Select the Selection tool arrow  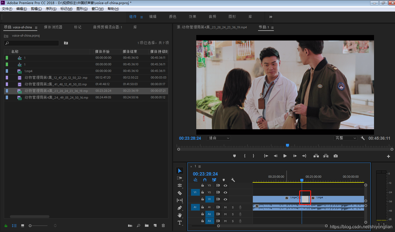point(180,171)
